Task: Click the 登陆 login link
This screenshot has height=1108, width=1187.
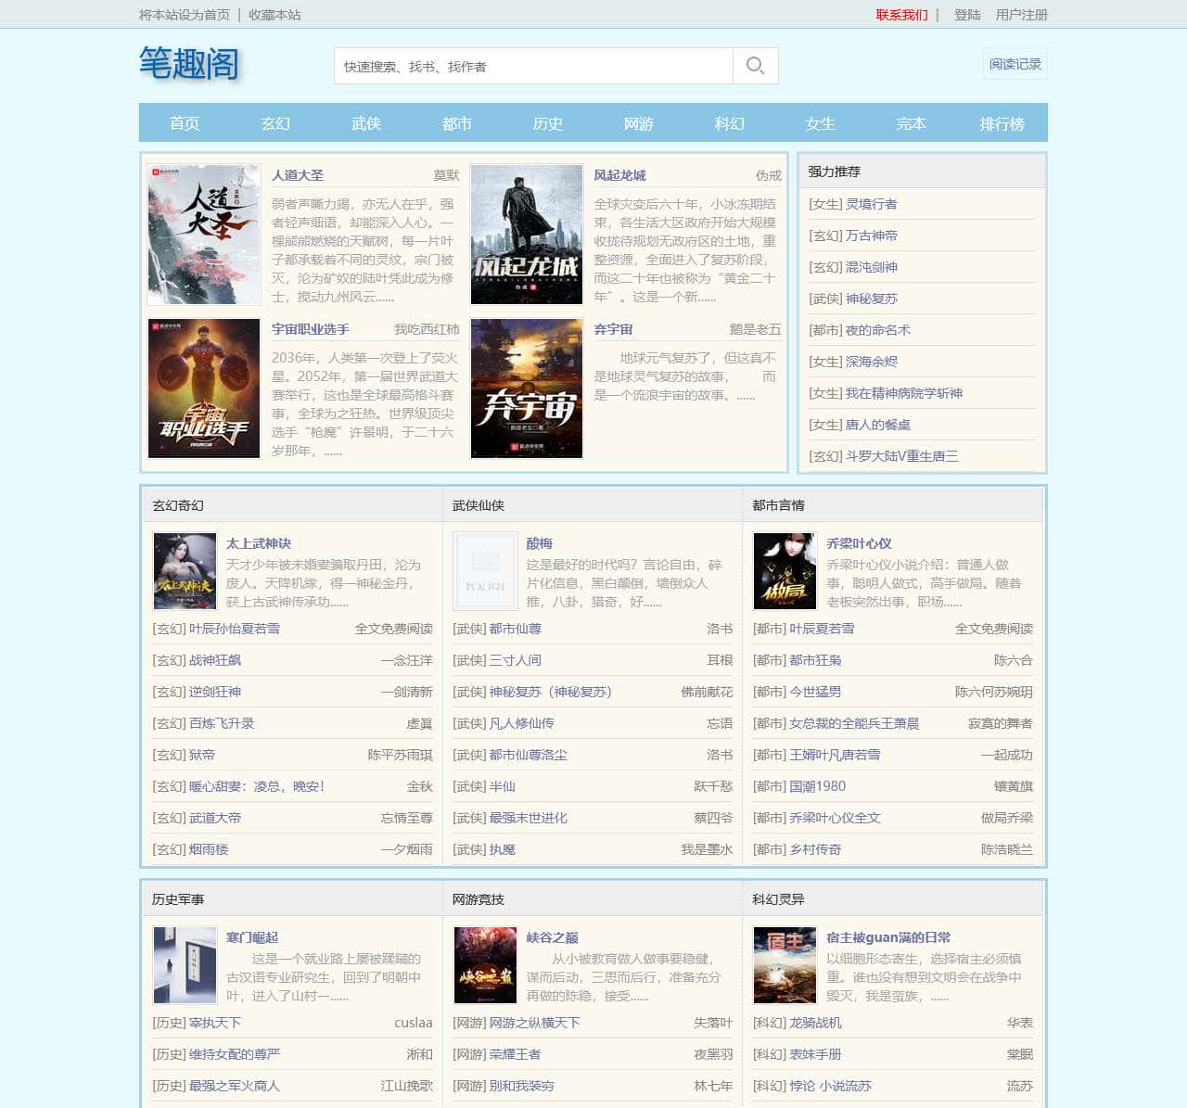Action: tap(967, 15)
